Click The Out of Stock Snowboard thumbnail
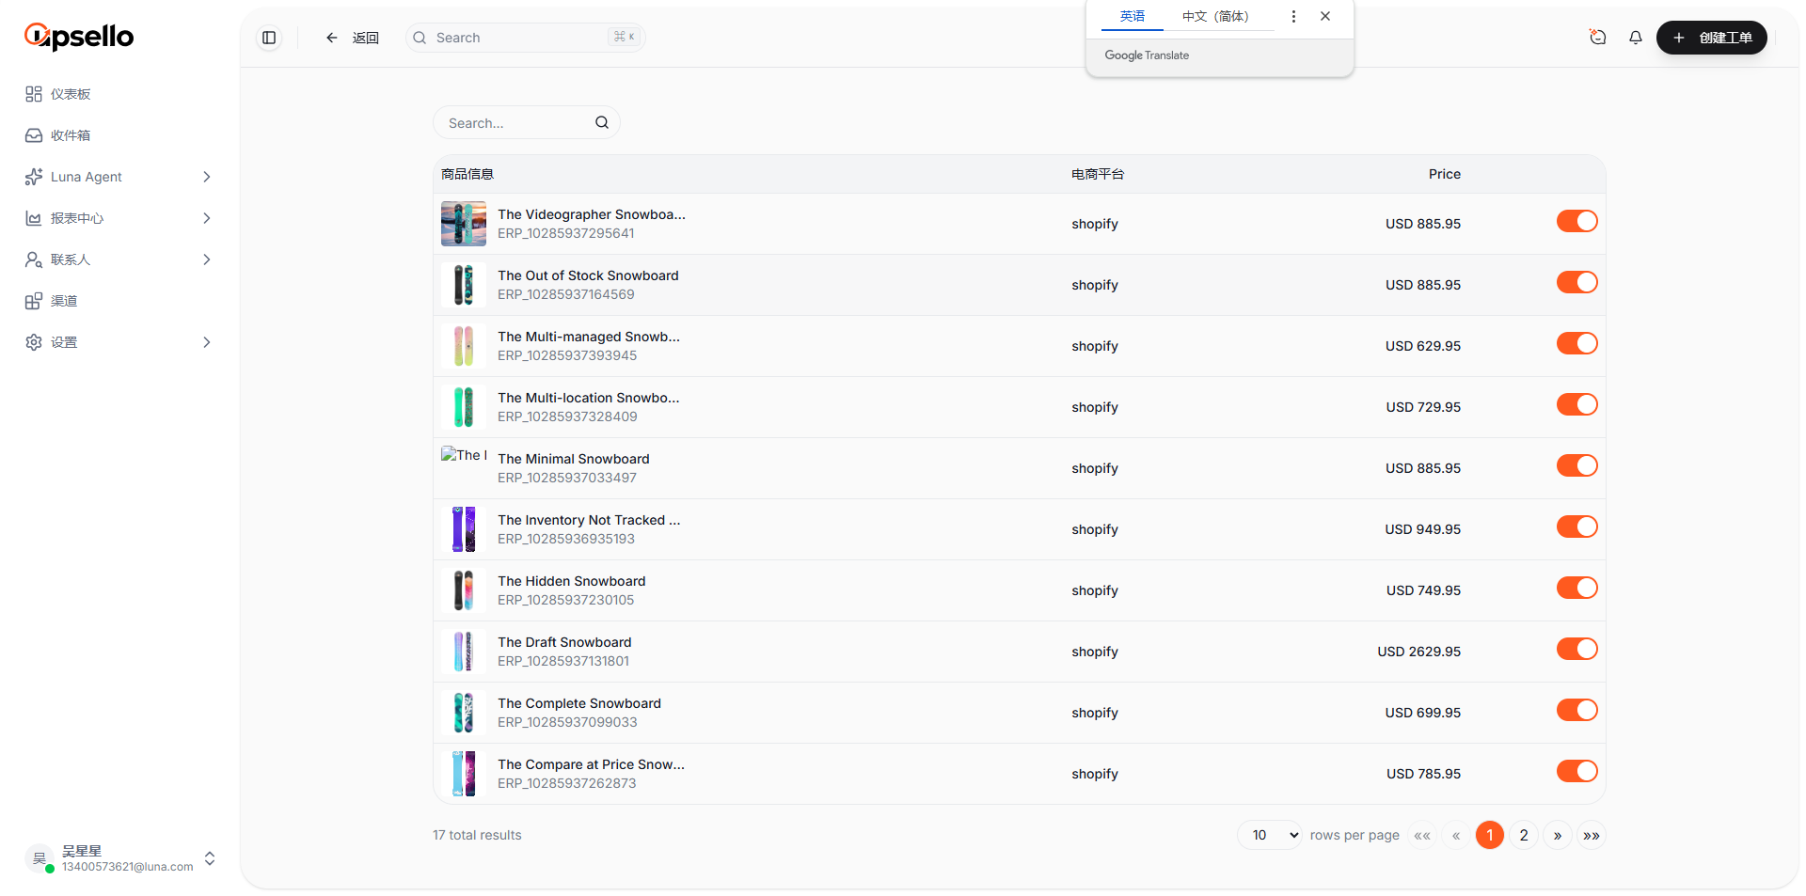 coord(464,285)
